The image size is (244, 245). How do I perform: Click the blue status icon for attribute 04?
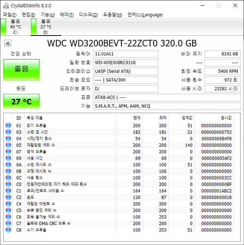[8, 138]
